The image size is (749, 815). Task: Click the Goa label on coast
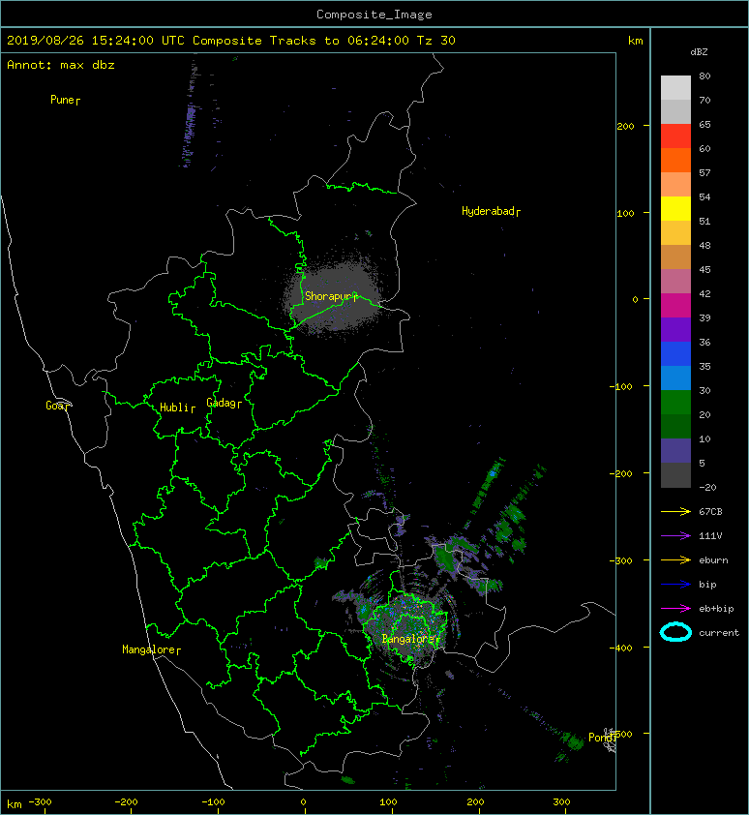click(54, 406)
